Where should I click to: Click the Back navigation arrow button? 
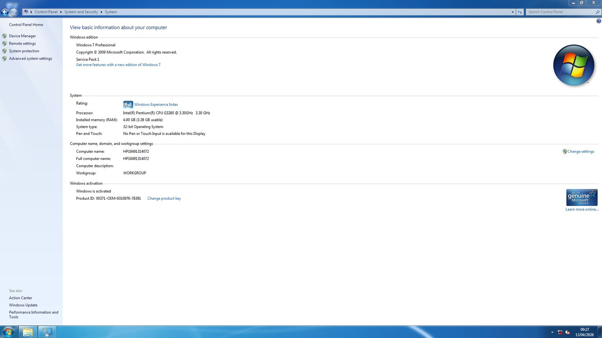[5, 12]
